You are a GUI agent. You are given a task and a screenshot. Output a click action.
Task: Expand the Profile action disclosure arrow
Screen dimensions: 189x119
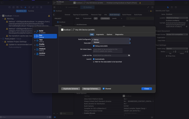[x=35, y=45]
